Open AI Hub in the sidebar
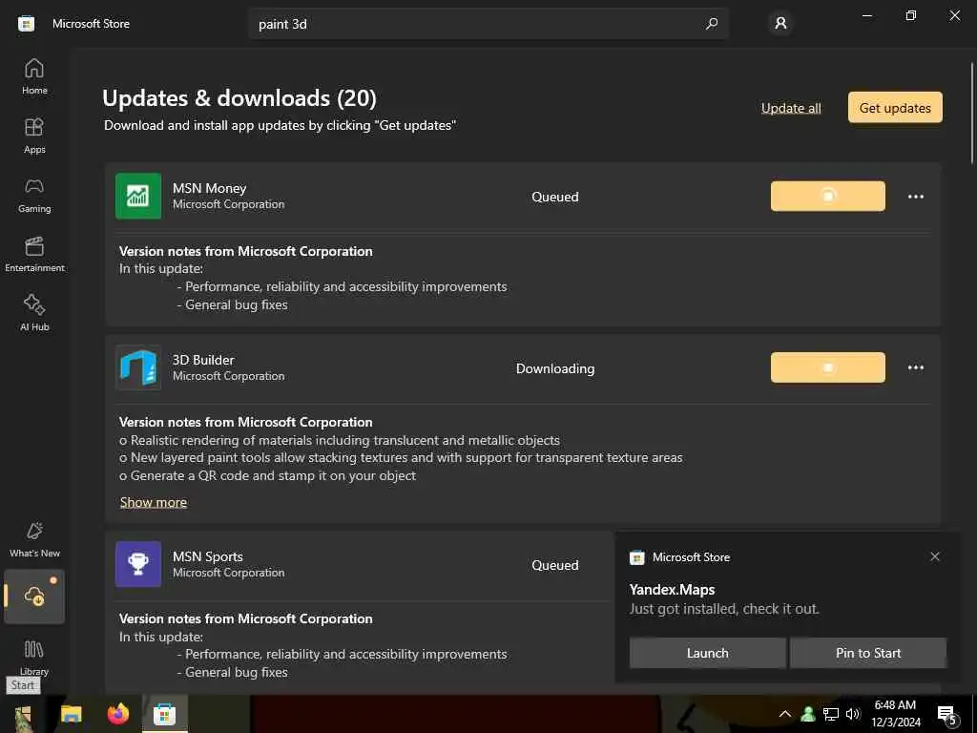Image resolution: width=977 pixels, height=733 pixels. coord(34,313)
